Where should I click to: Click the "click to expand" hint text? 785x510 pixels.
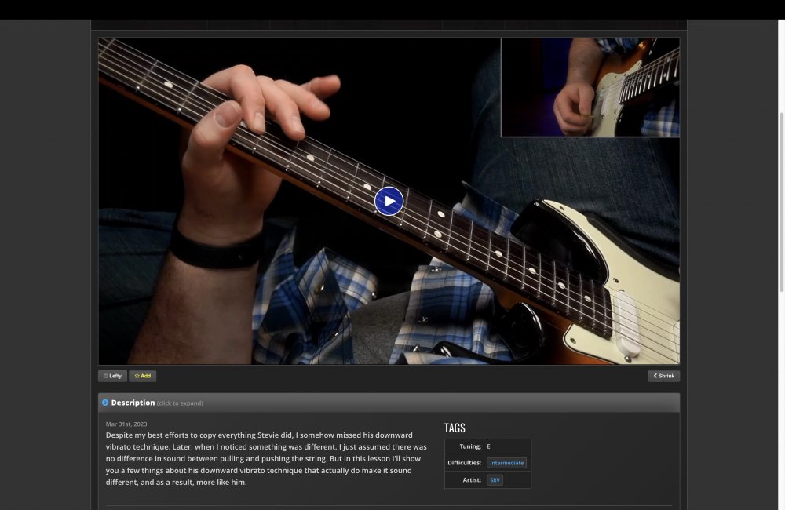180,403
